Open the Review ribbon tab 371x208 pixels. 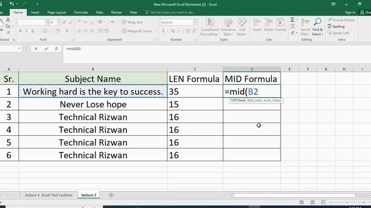pyautogui.click(x=117, y=12)
